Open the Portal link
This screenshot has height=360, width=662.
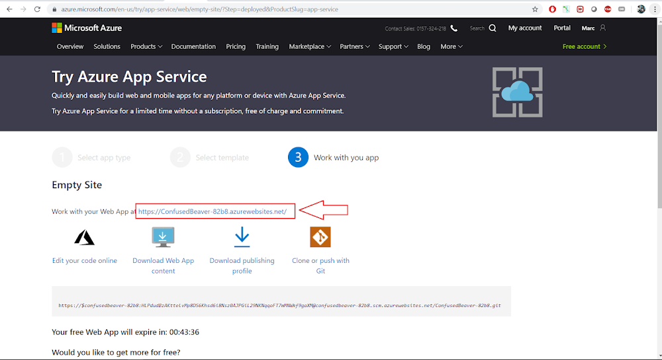(562, 28)
